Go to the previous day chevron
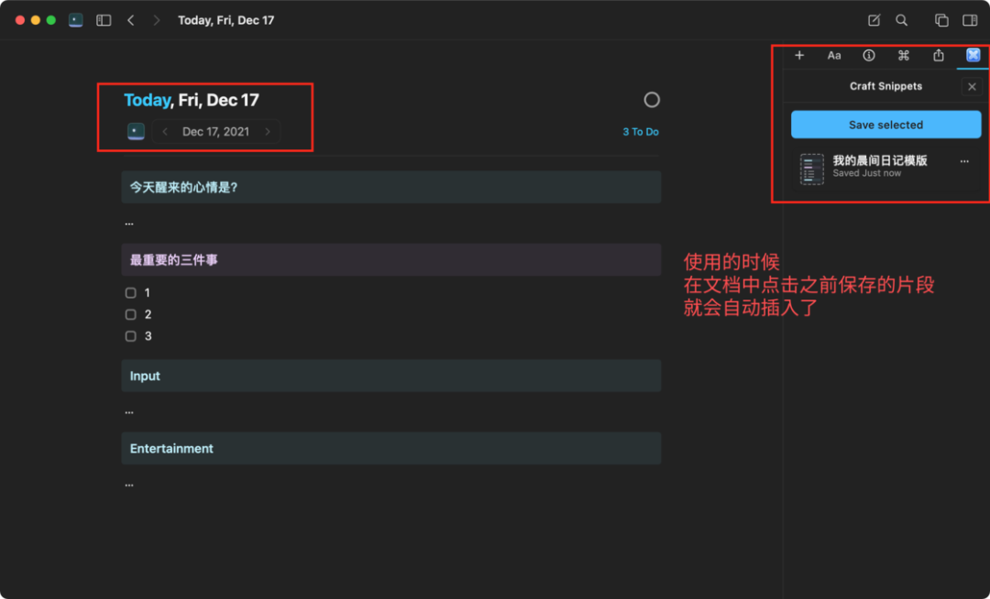 (x=165, y=132)
